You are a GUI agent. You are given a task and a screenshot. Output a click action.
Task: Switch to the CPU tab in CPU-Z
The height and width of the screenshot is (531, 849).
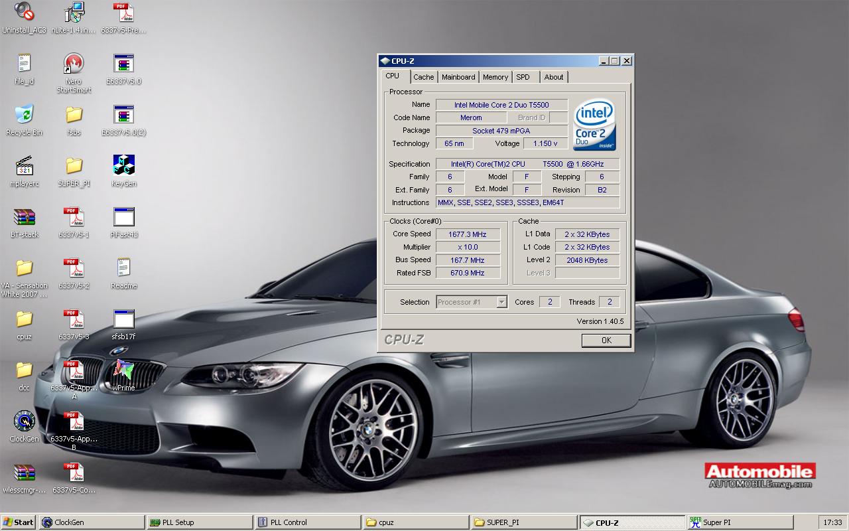pyautogui.click(x=393, y=76)
